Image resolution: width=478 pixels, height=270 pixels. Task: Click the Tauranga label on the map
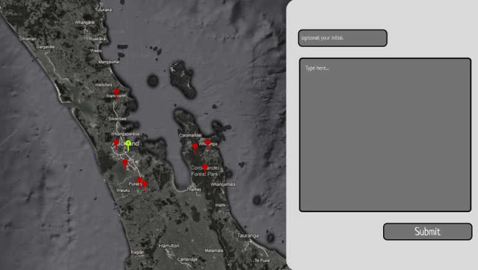pyautogui.click(x=249, y=236)
